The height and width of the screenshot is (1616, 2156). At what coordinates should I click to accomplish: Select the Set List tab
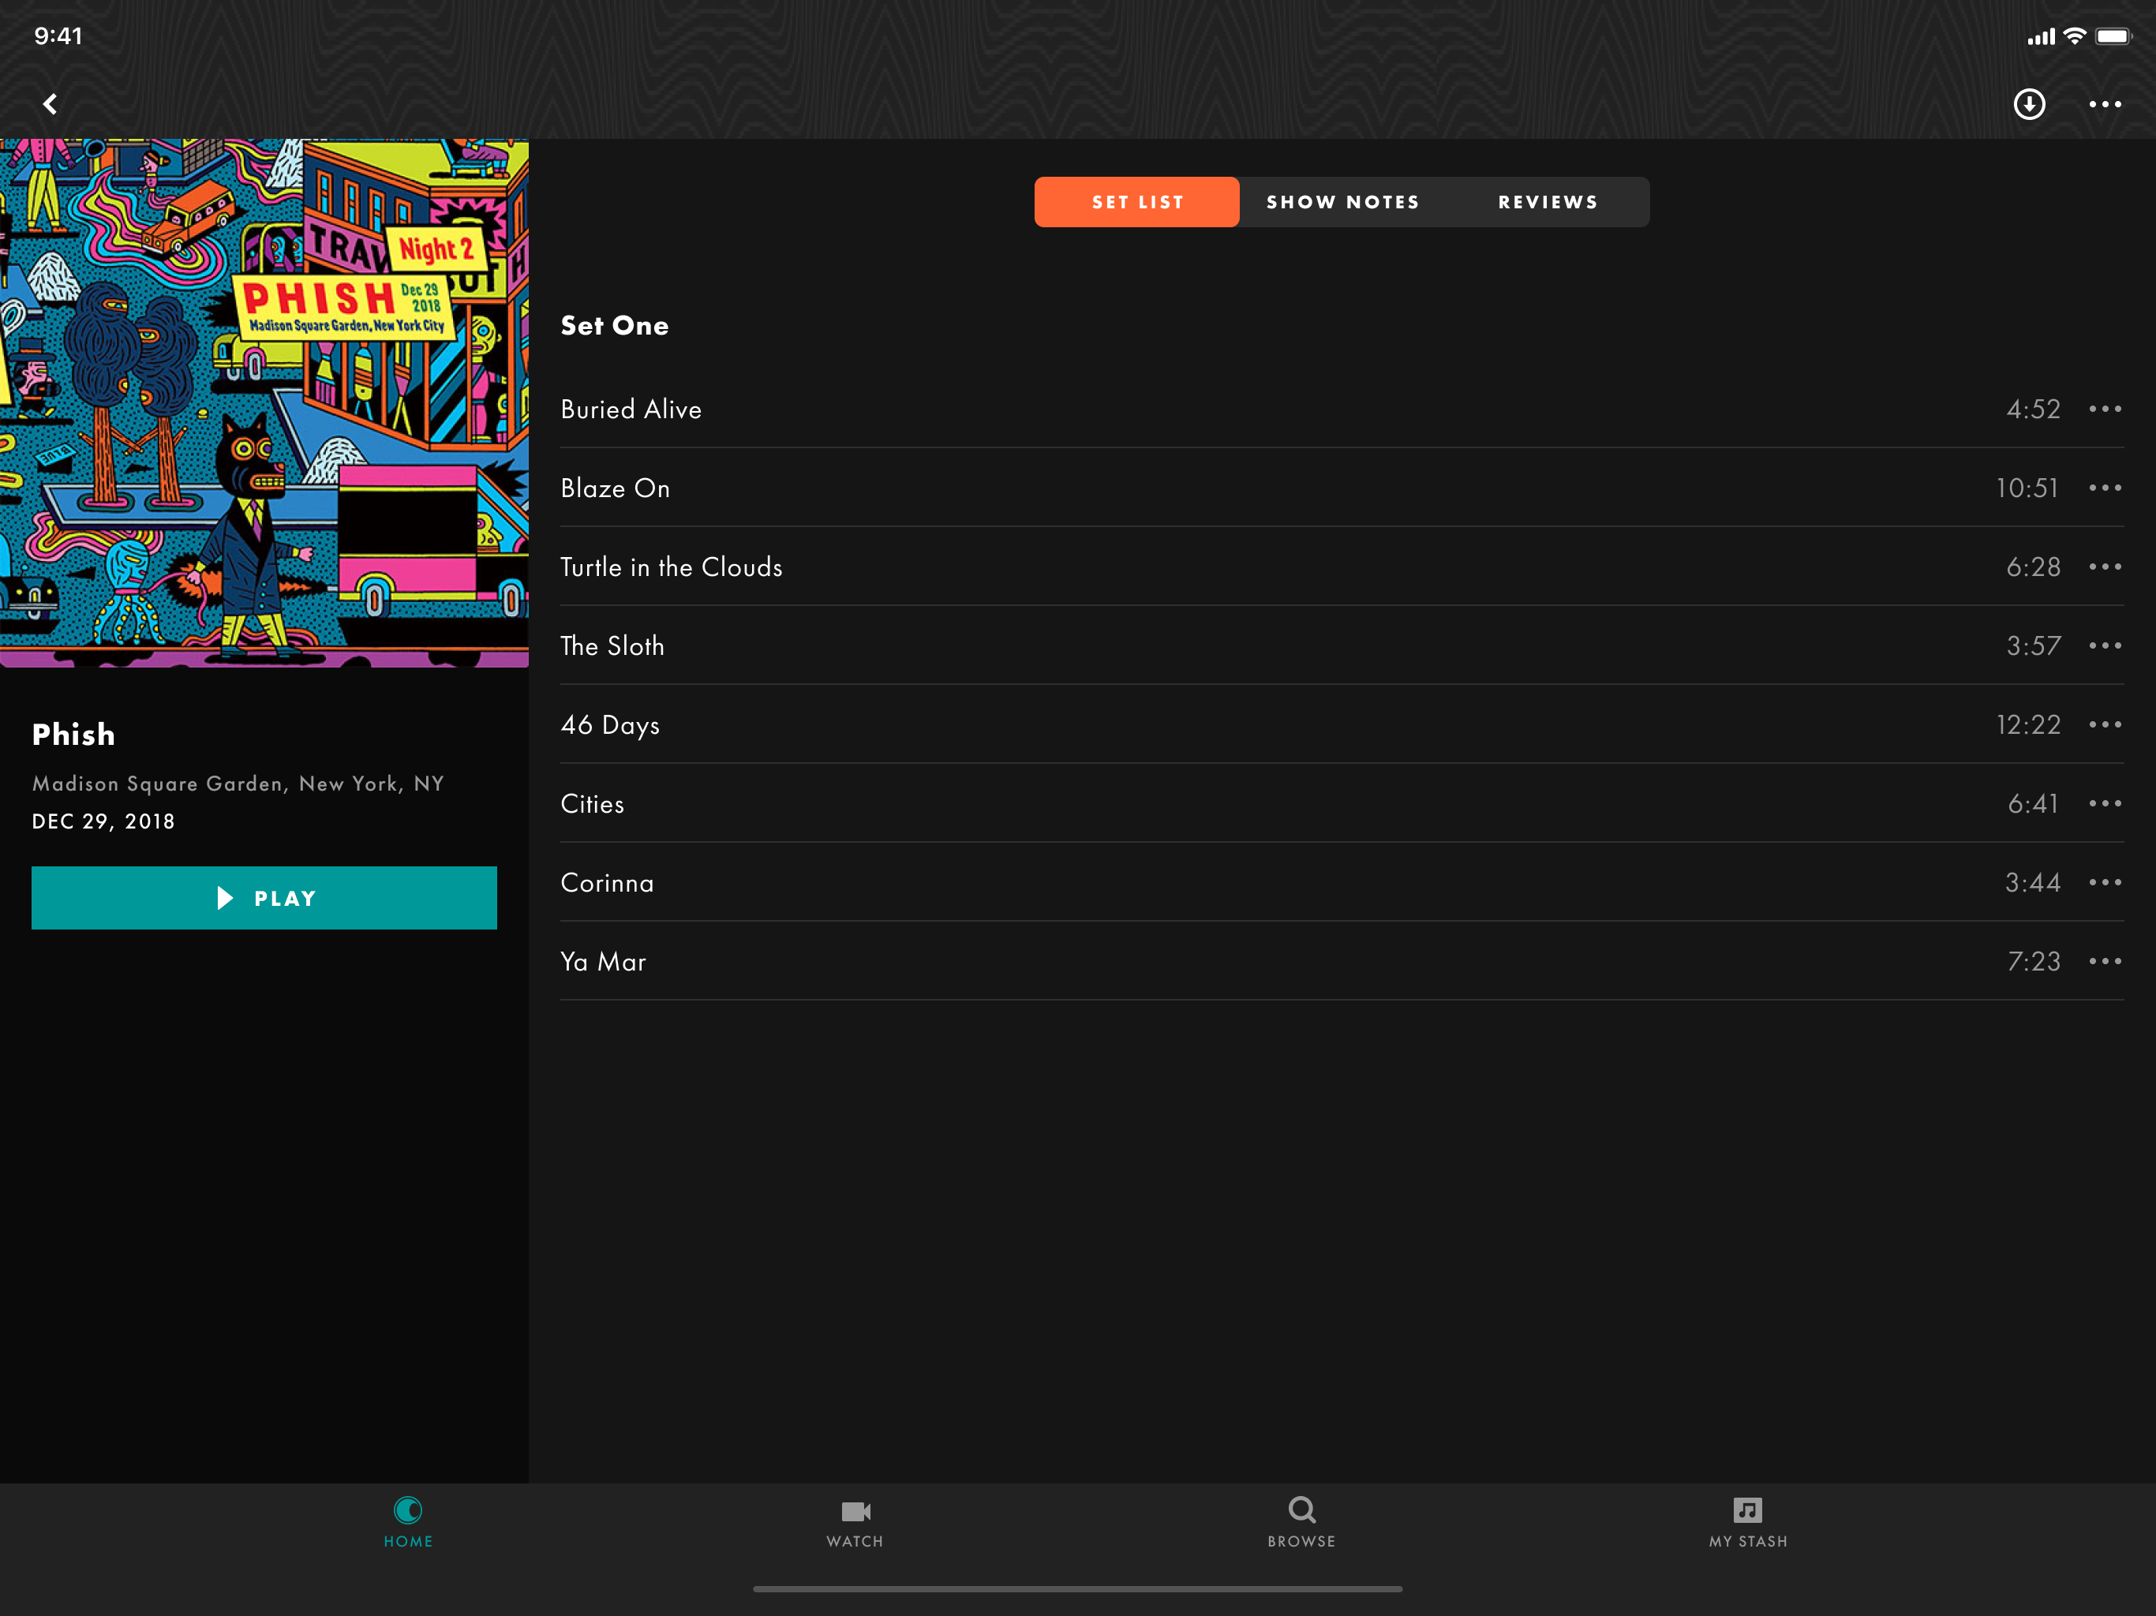[x=1136, y=202]
